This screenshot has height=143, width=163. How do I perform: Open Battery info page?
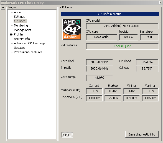click(x=22, y=39)
